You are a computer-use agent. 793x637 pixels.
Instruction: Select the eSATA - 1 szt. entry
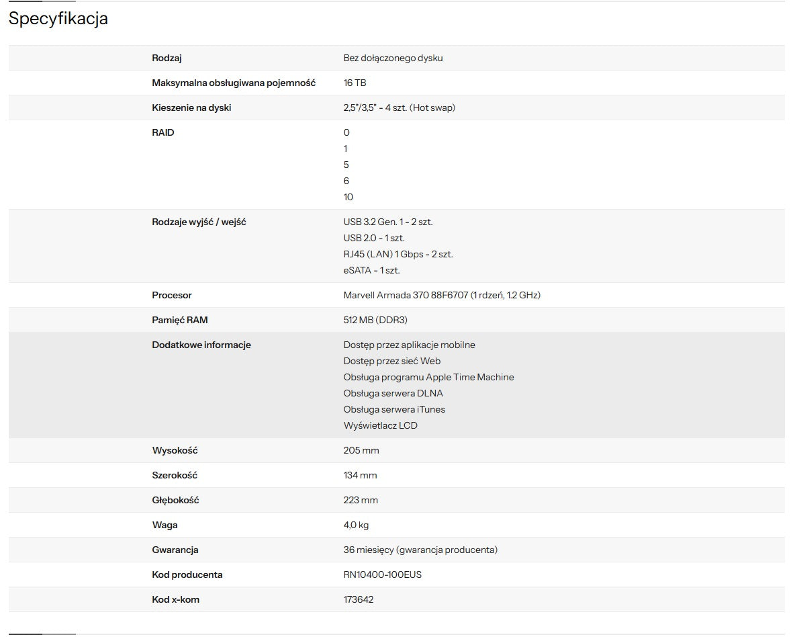tap(371, 270)
